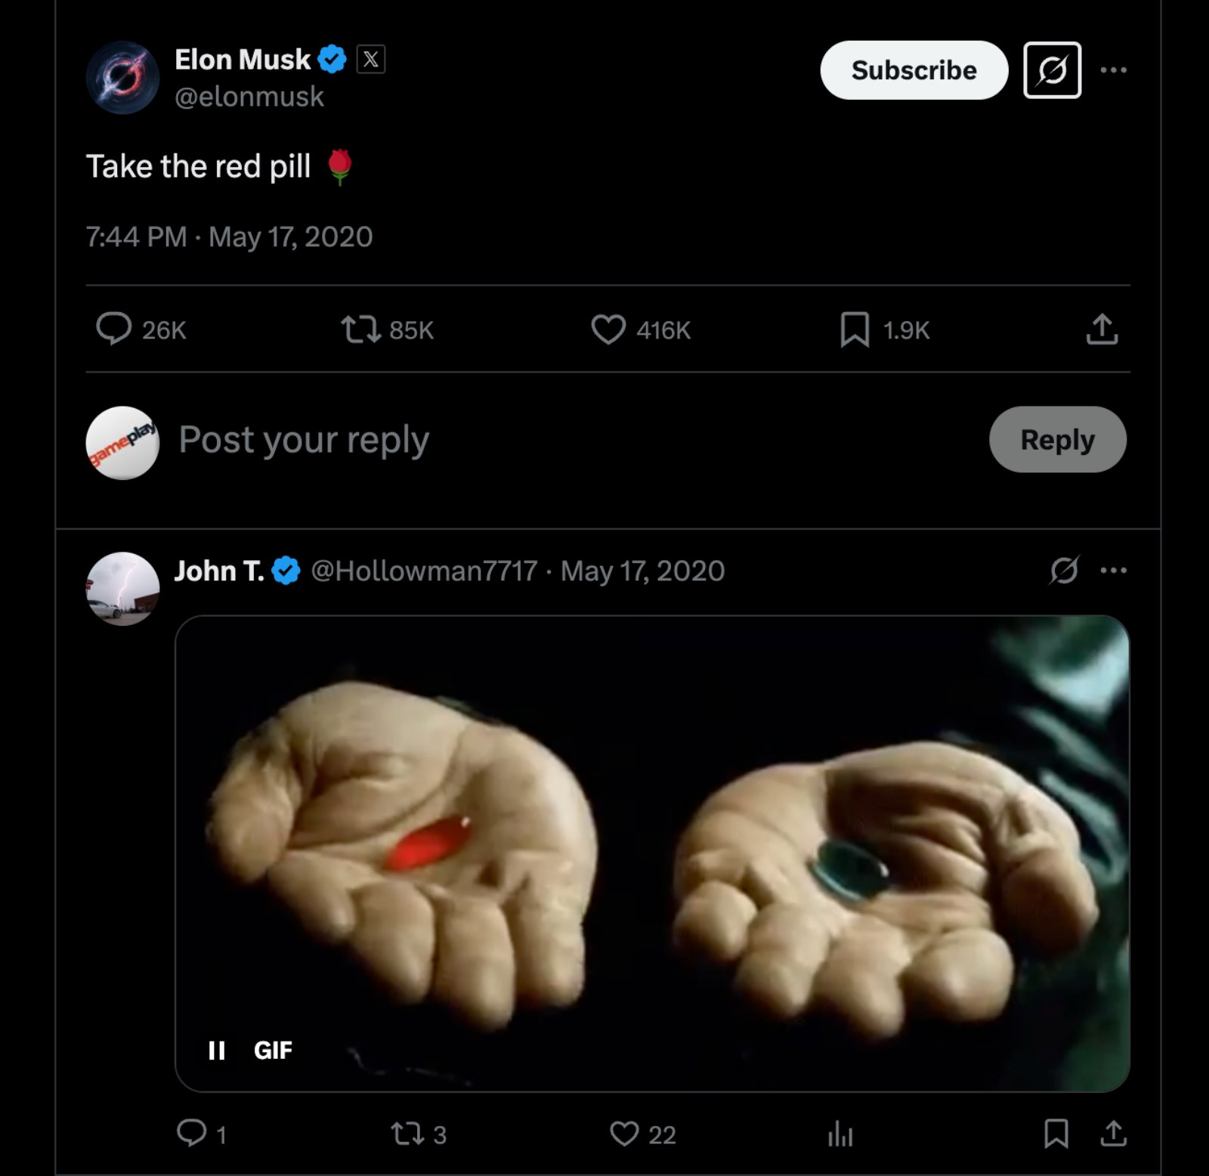Open Elon Musk's profile avatar
Image resolution: width=1209 pixels, height=1176 pixels.
pyautogui.click(x=122, y=78)
